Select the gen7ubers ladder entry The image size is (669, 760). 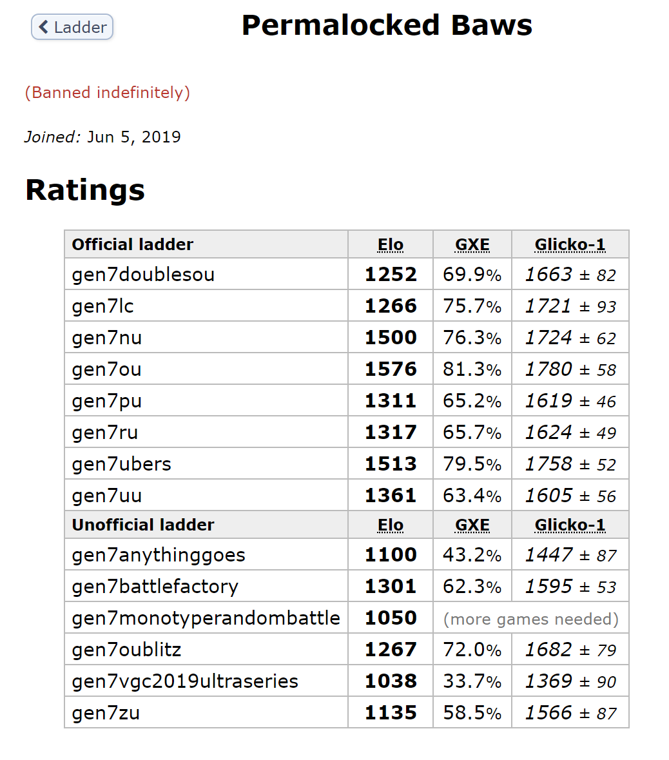[347, 464]
